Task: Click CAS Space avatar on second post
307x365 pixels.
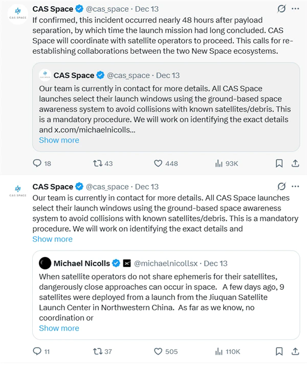Action: [17, 190]
